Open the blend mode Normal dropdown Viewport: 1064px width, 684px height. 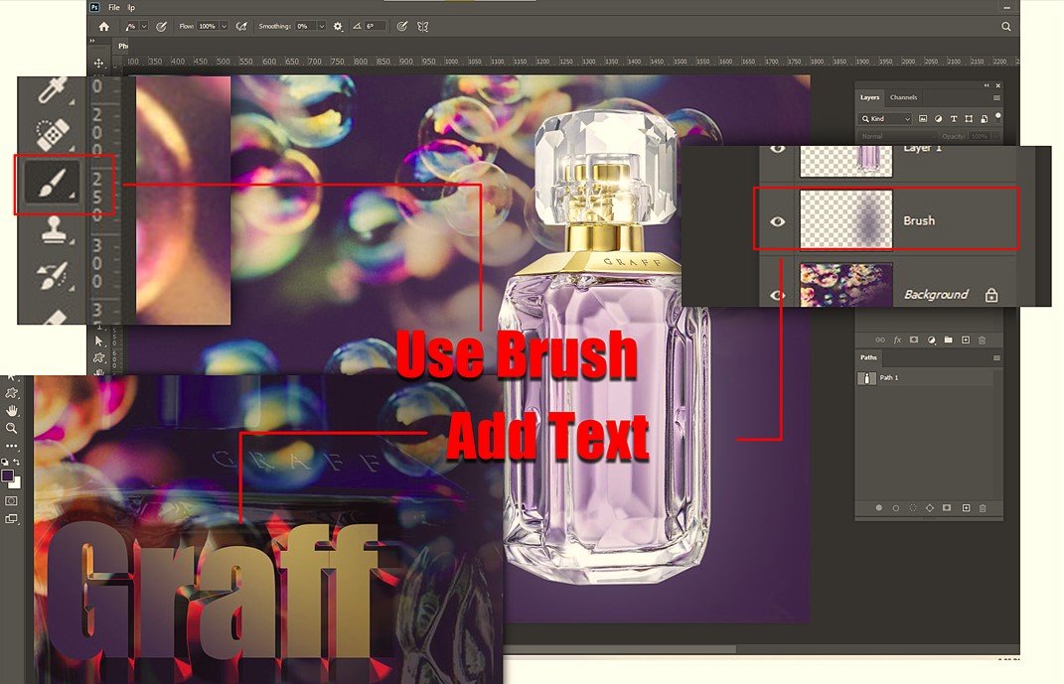tap(896, 136)
